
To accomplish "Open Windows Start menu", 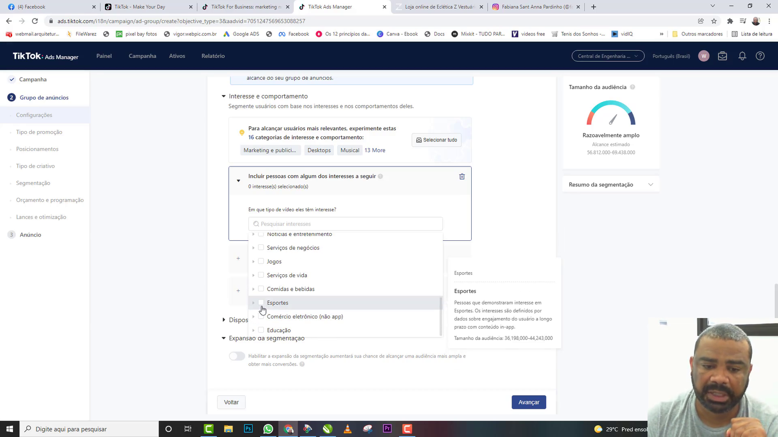I will point(10,429).
